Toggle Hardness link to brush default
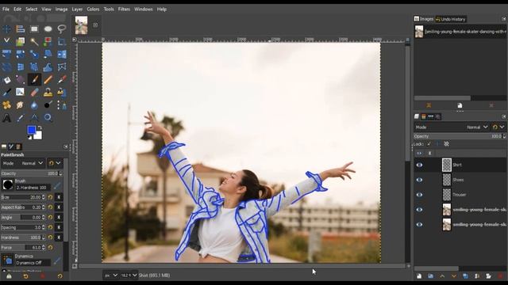Image resolution: width=508 pixels, height=285 pixels. point(59,237)
